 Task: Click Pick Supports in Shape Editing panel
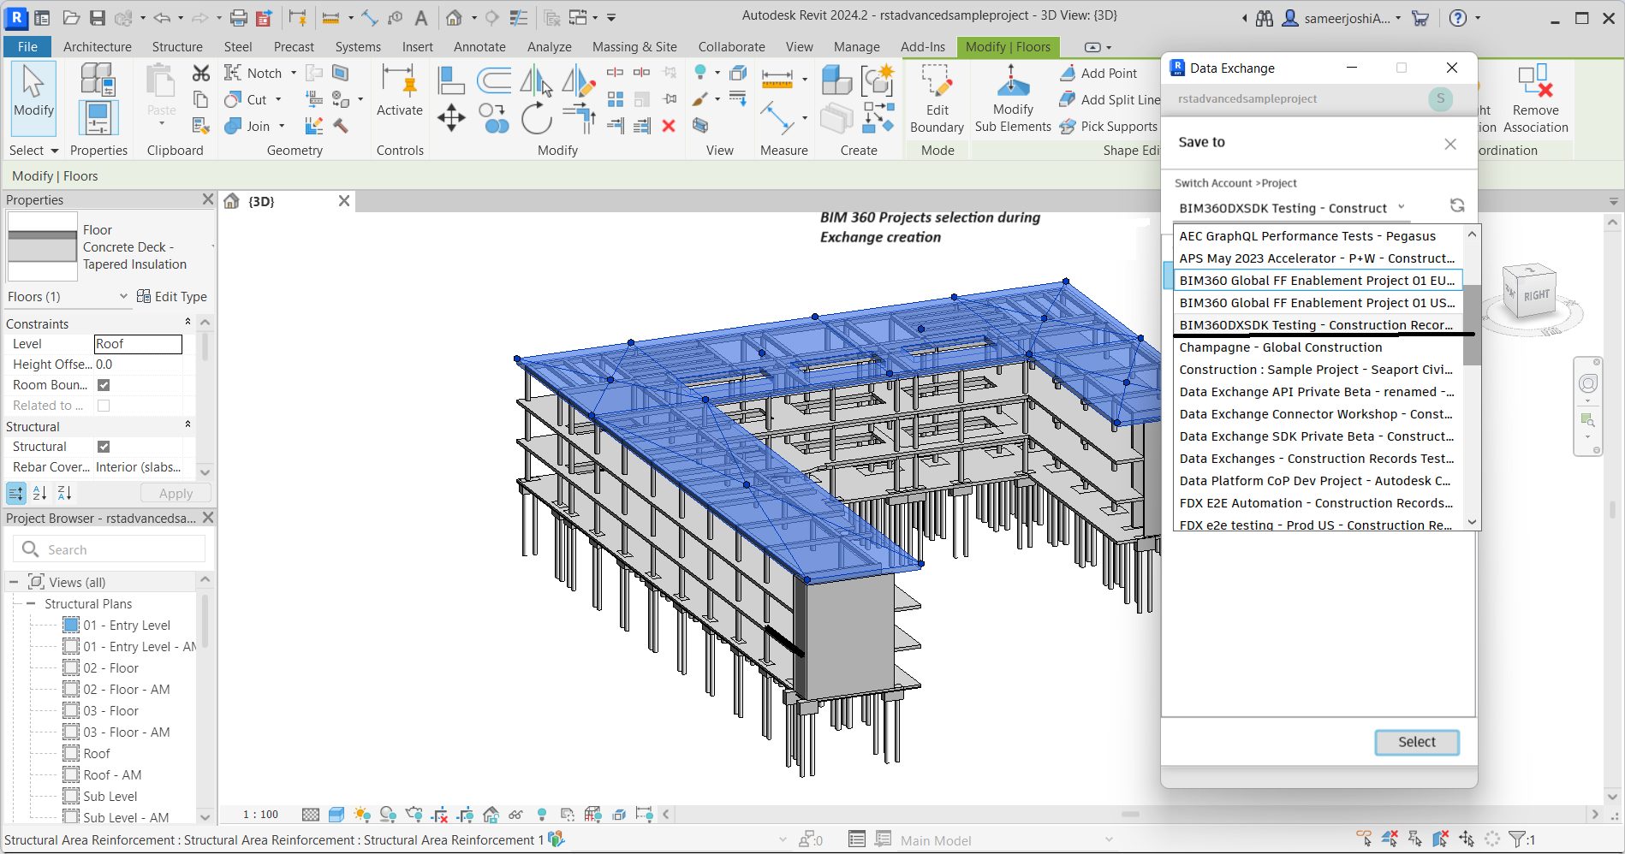pos(1108,126)
